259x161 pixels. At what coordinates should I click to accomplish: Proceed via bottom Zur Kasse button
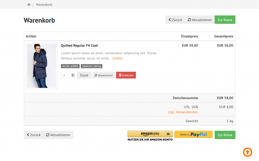pos(225,135)
